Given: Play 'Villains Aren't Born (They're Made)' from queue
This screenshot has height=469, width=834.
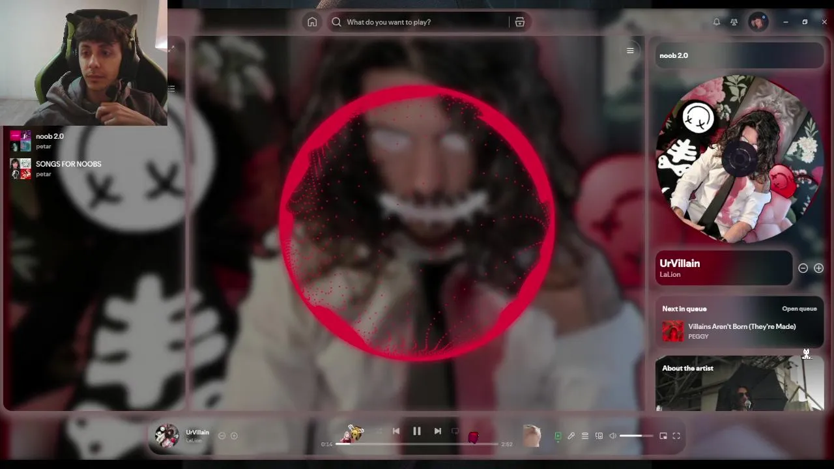Looking at the screenshot, I should (x=742, y=326).
